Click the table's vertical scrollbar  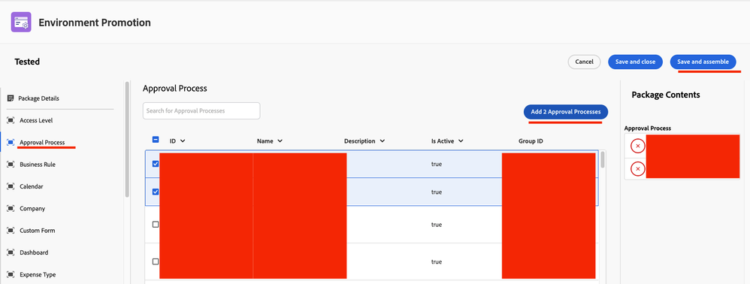tap(603, 160)
